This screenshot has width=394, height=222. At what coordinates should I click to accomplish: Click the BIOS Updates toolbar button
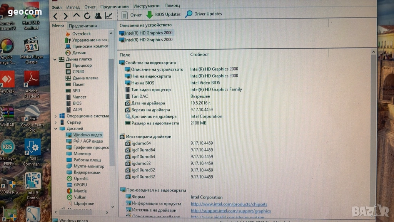[x=164, y=15]
